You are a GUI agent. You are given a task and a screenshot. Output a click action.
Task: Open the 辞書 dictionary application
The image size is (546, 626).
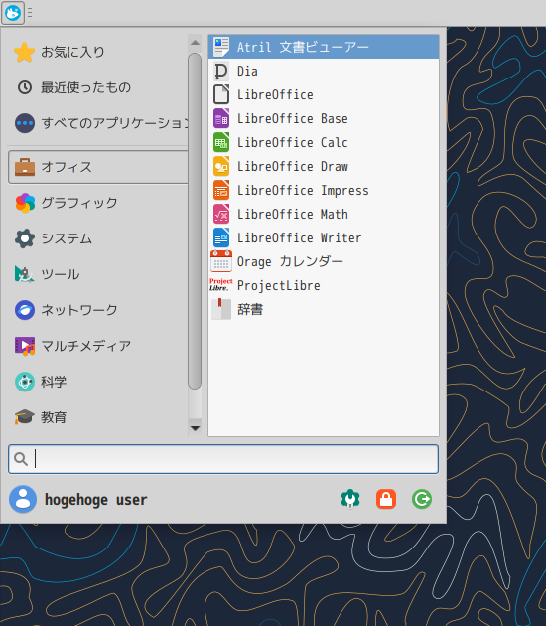[x=324, y=309]
